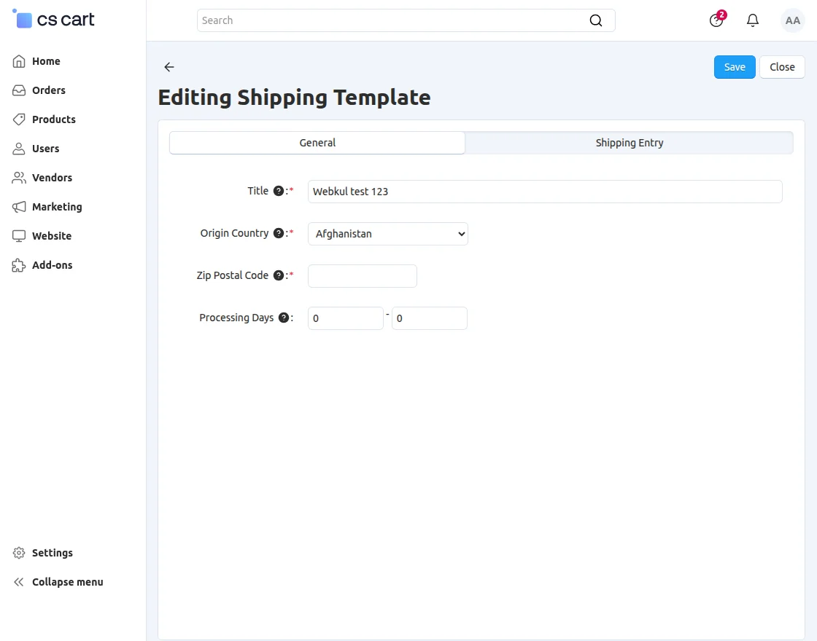This screenshot has width=817, height=641.
Task: Click the Close button
Action: point(782,67)
